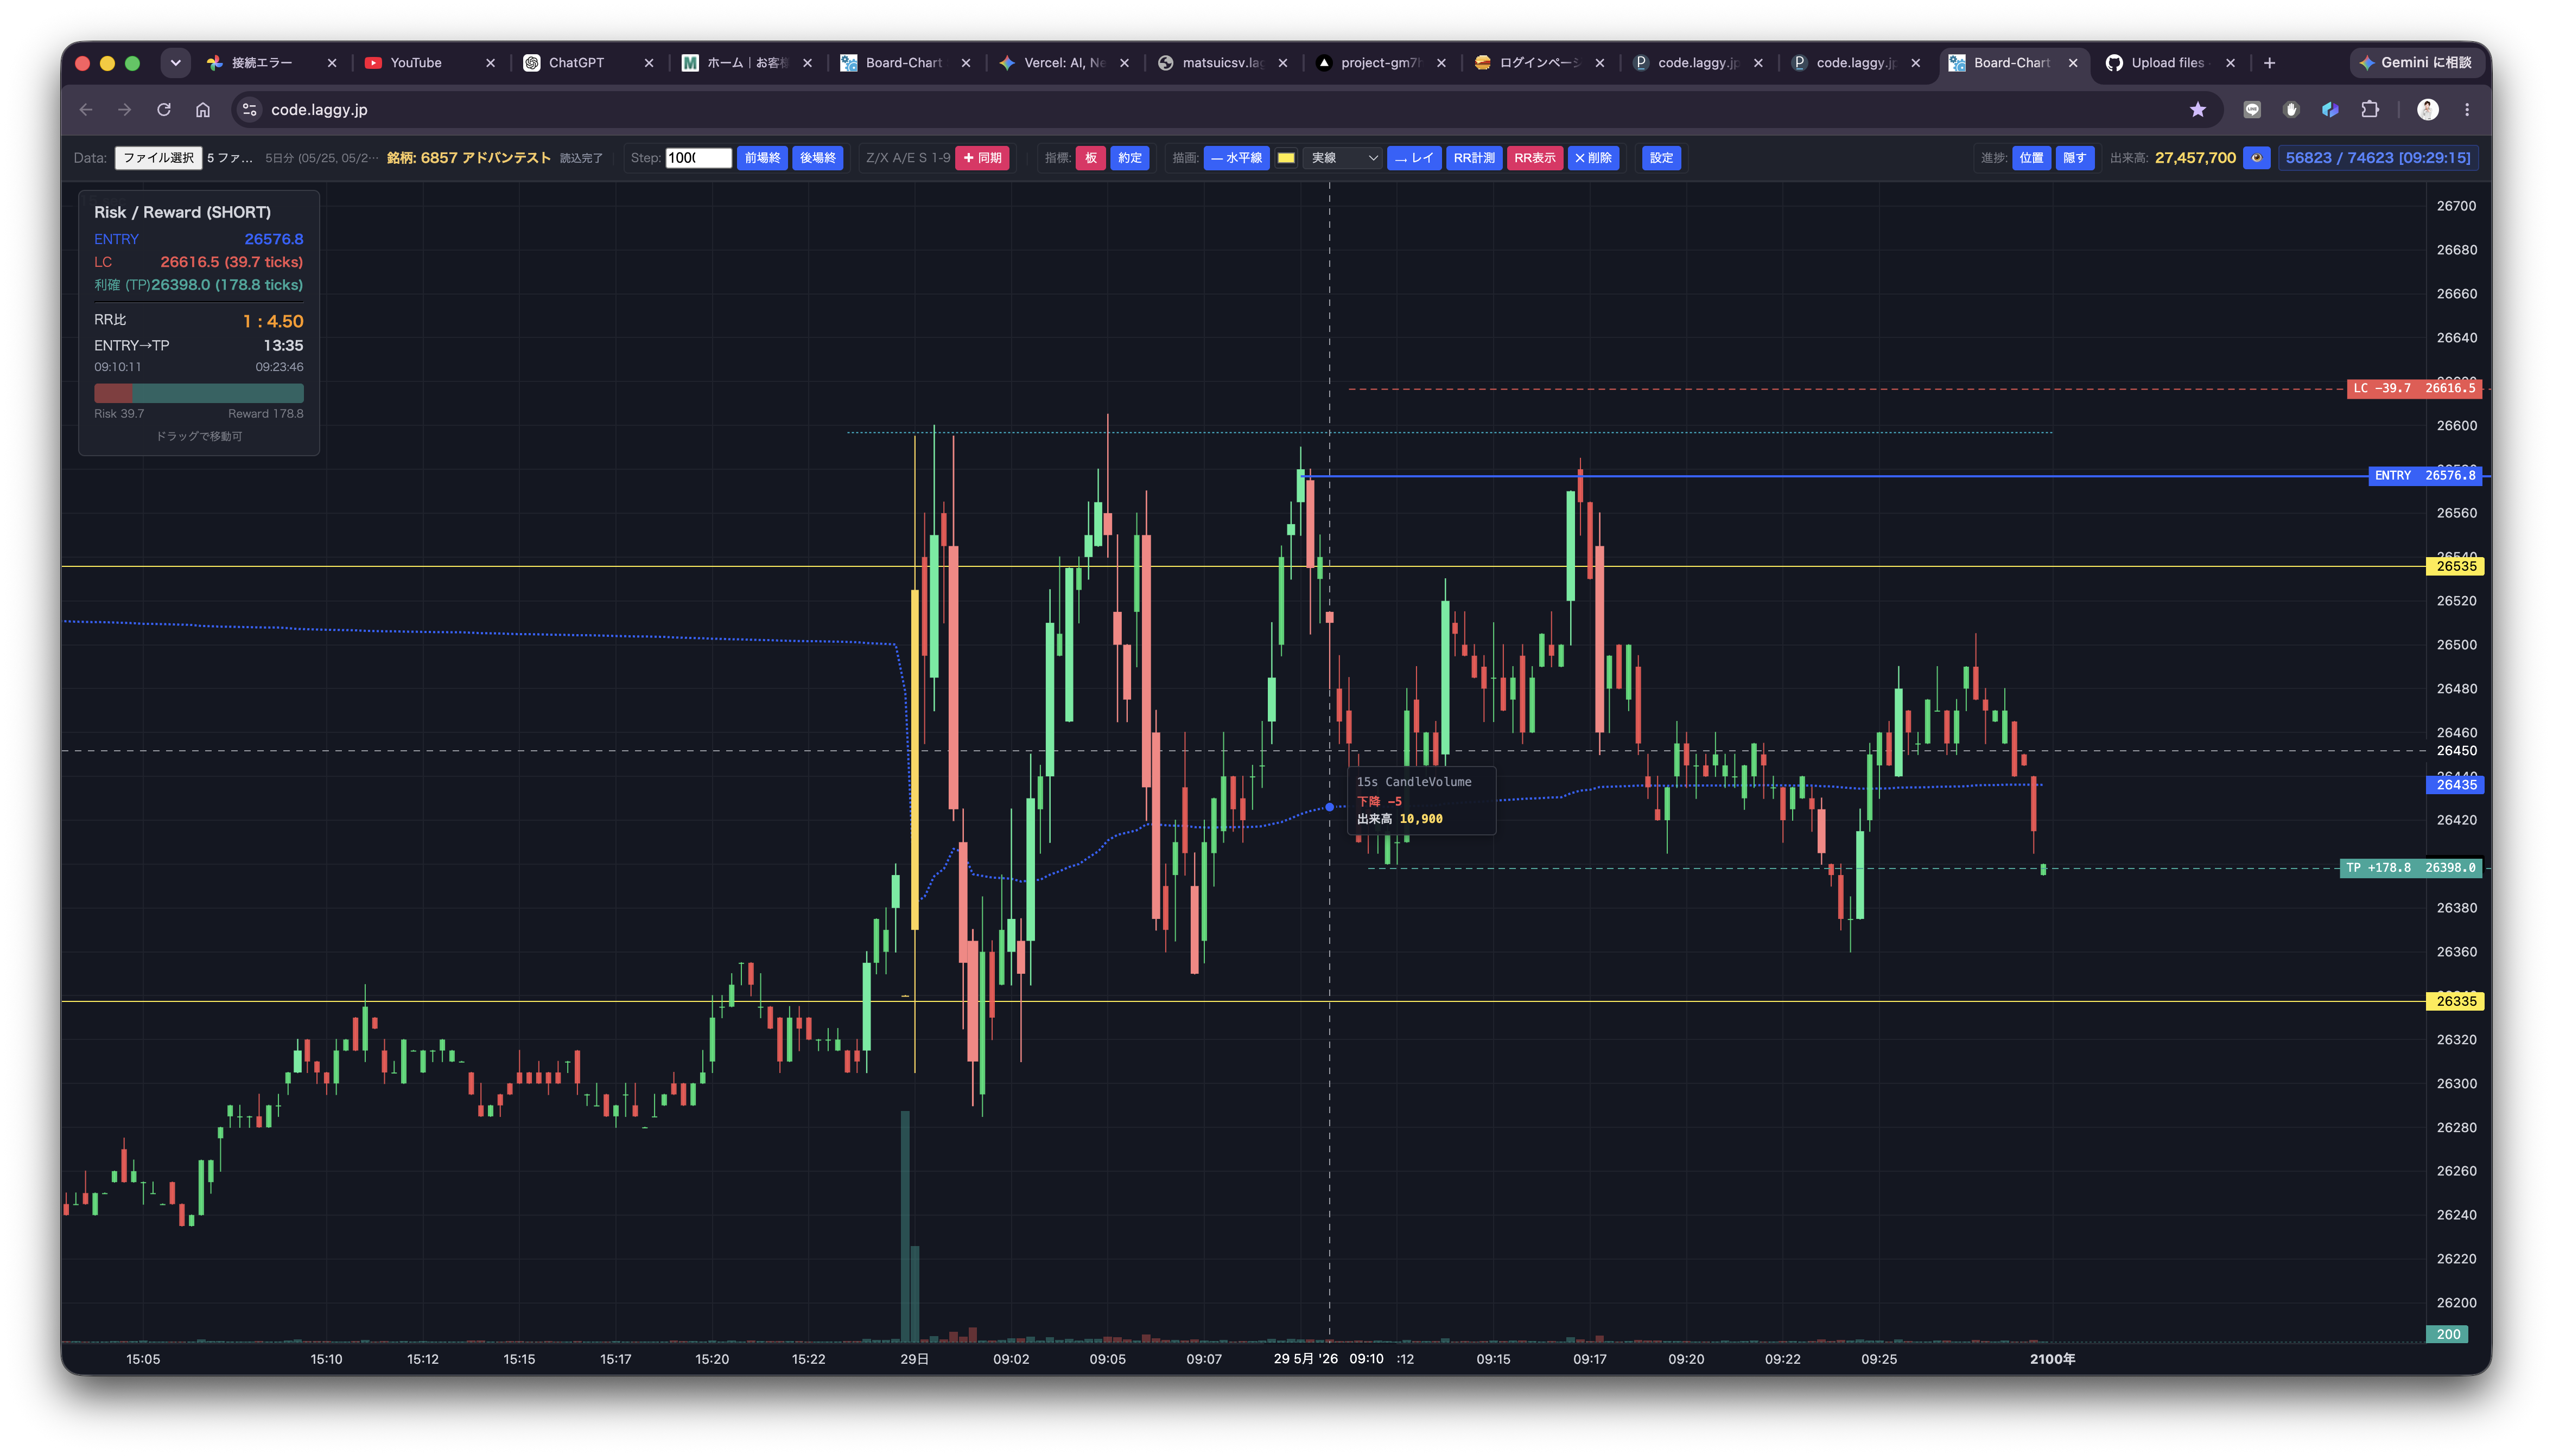Toggle the 板 indicator button
Image resolution: width=2553 pixels, height=1456 pixels.
point(1090,158)
